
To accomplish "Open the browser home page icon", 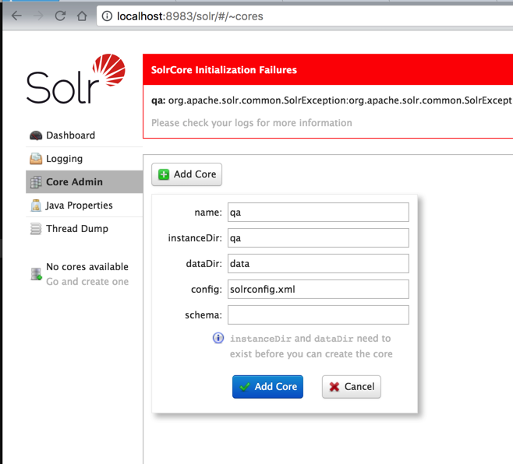I will (x=82, y=16).
